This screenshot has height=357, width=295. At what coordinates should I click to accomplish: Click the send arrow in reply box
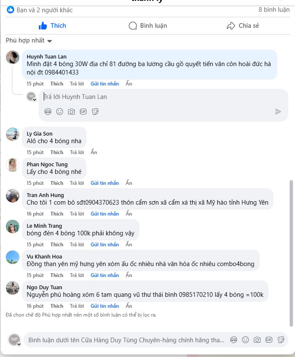[278, 112]
